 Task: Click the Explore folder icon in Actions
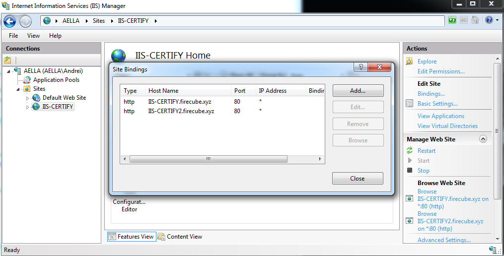click(409, 61)
